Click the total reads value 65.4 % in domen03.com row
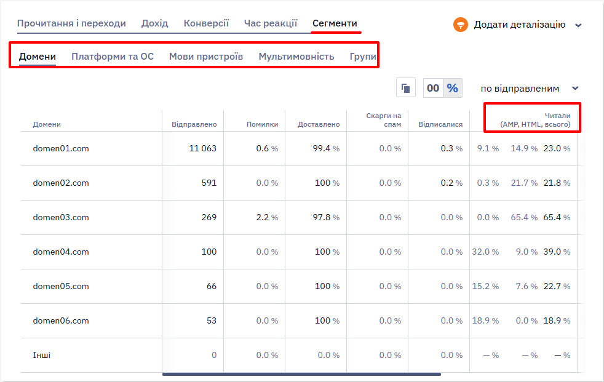Screen dimensions: 604x382 click(x=557, y=218)
